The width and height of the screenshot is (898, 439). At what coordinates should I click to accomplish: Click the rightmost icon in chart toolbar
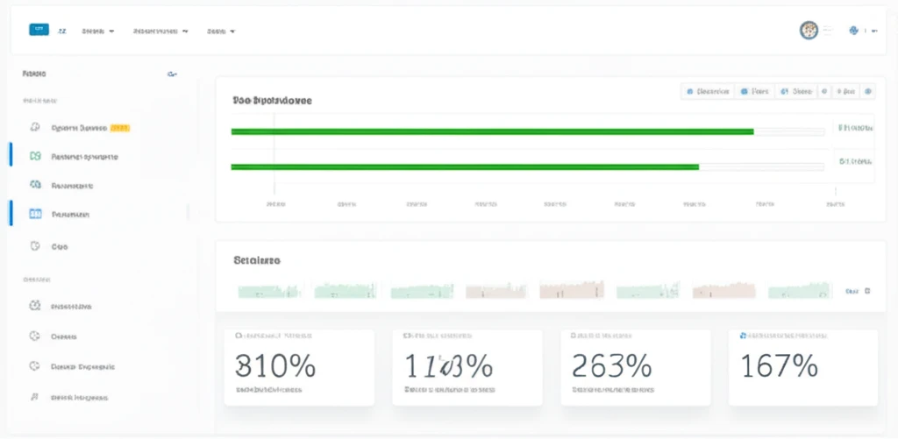click(868, 90)
